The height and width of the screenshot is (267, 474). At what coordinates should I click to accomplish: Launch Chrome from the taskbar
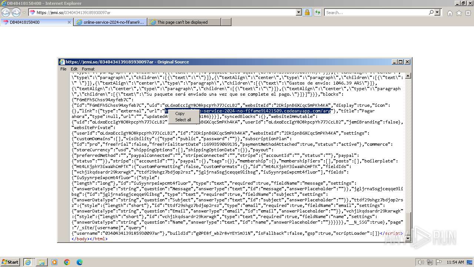[x=67, y=262]
